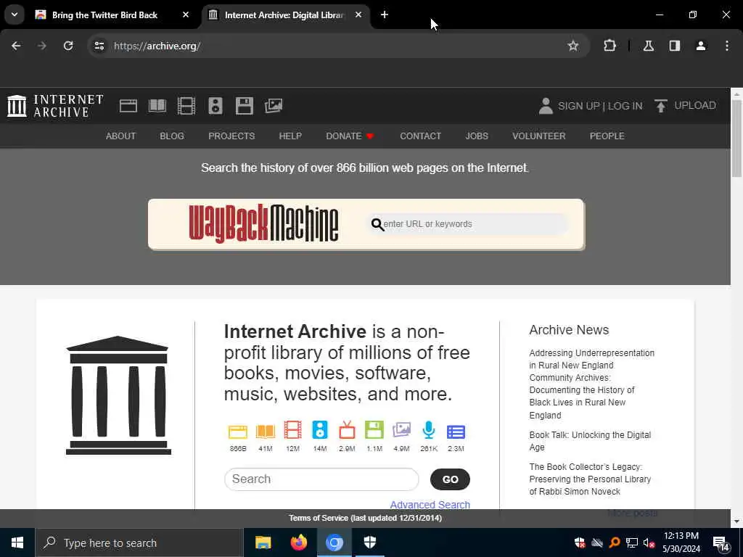Image resolution: width=743 pixels, height=557 pixels.
Task: Open the Audio speaker icon in top navigation
Action: point(215,106)
